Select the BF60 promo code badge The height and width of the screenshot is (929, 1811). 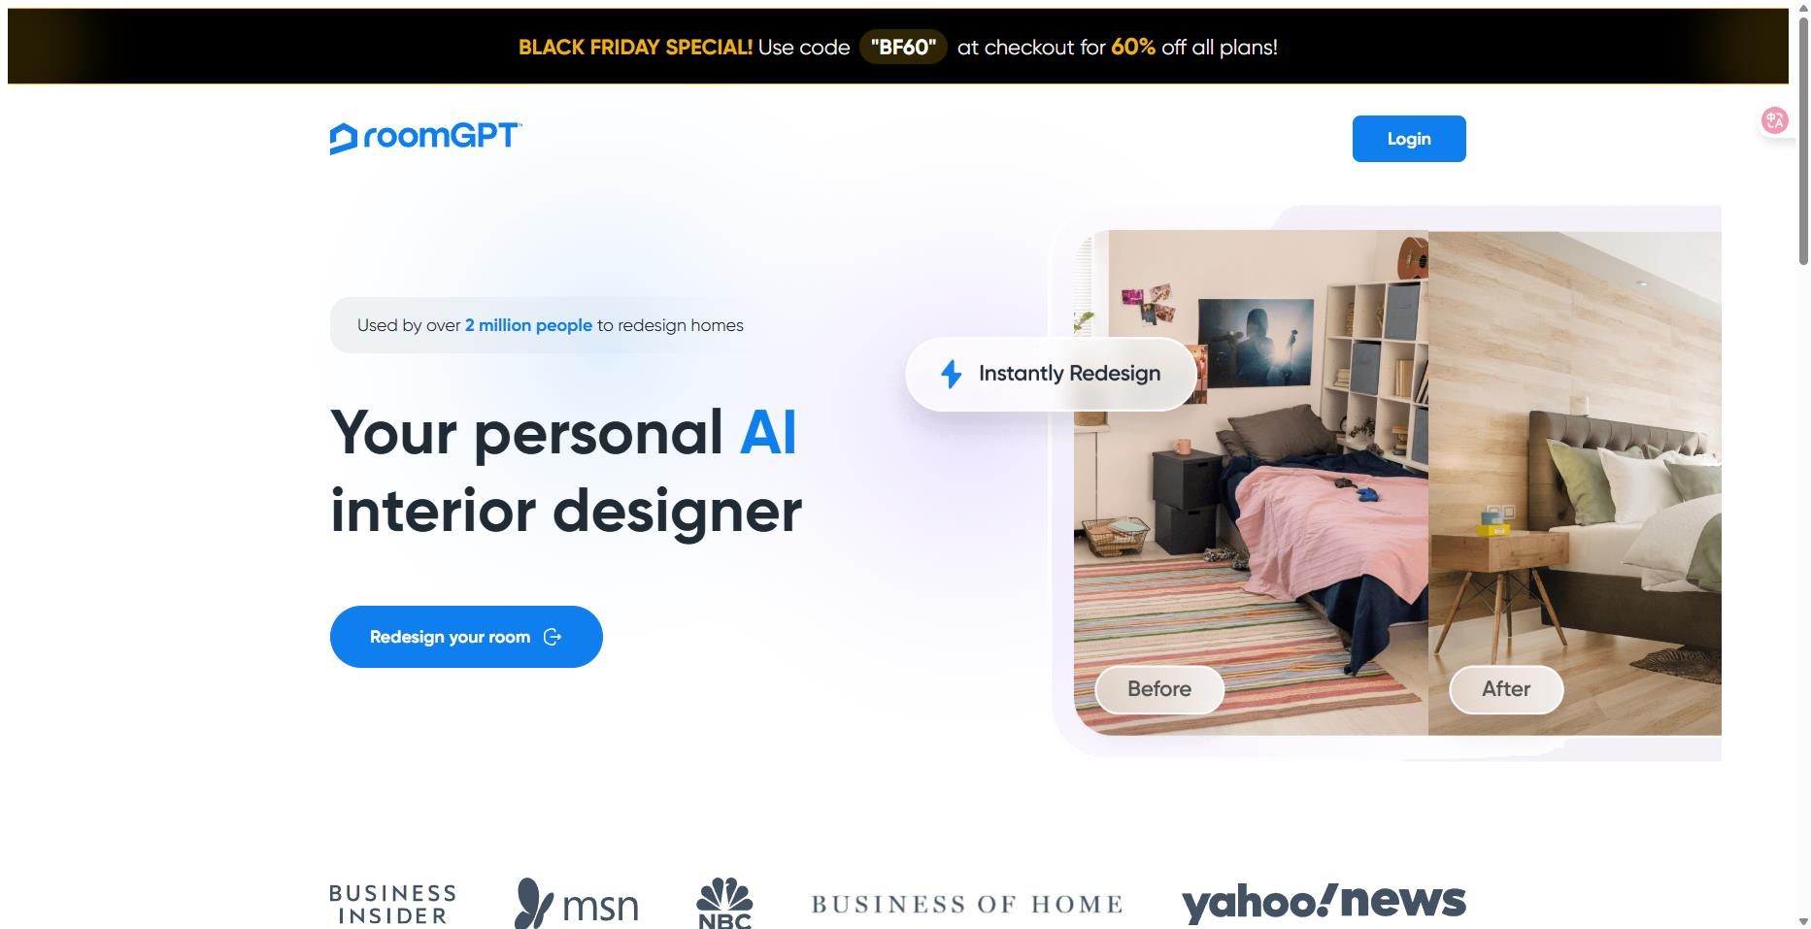[903, 47]
